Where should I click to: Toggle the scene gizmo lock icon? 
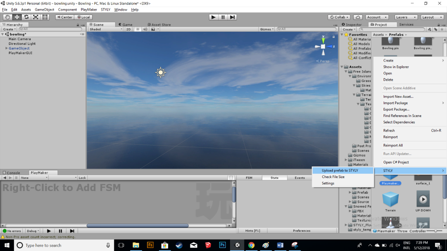pos(333,37)
